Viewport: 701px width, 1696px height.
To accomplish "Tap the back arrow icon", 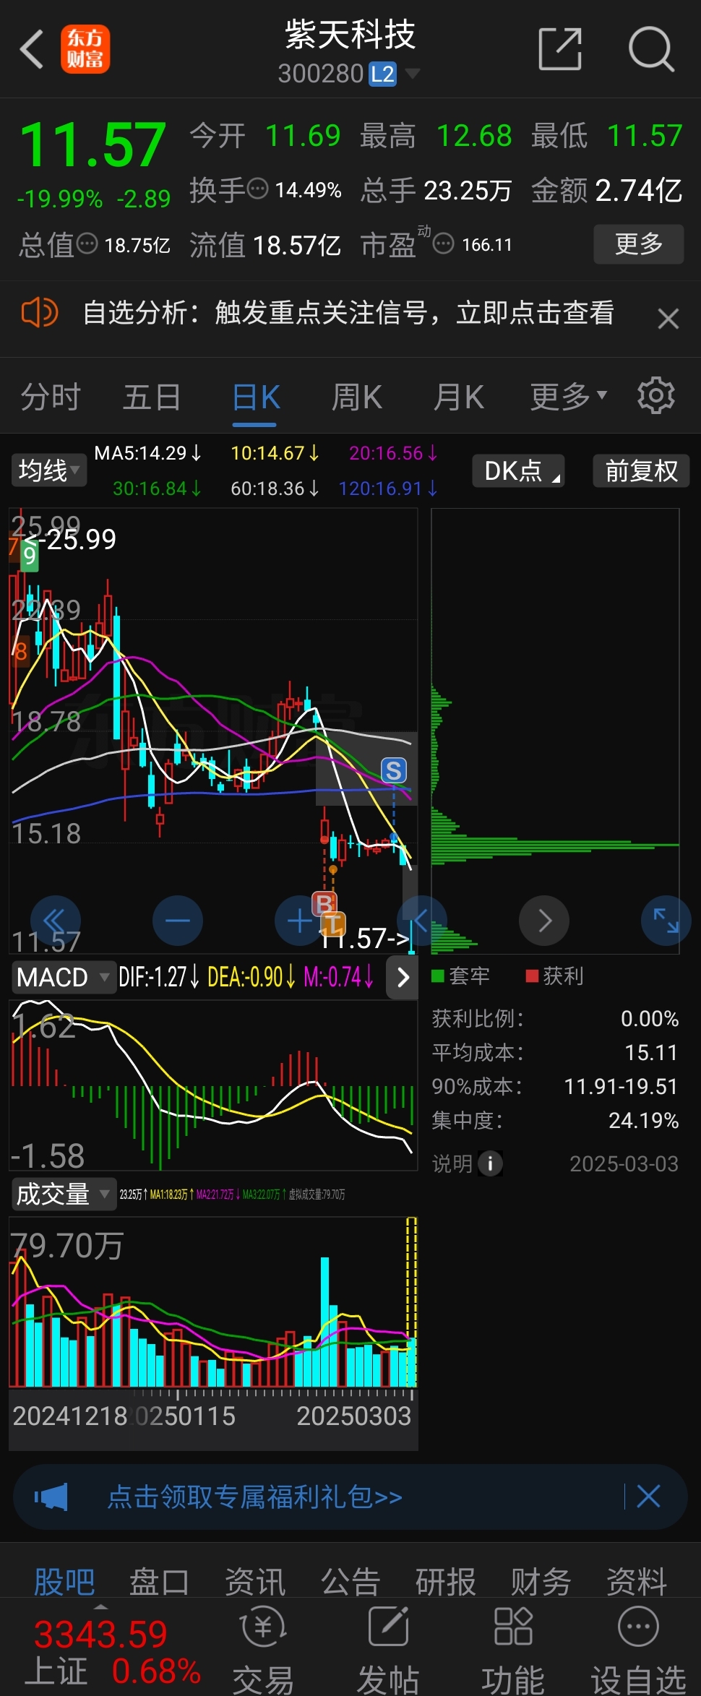I will coord(32,49).
